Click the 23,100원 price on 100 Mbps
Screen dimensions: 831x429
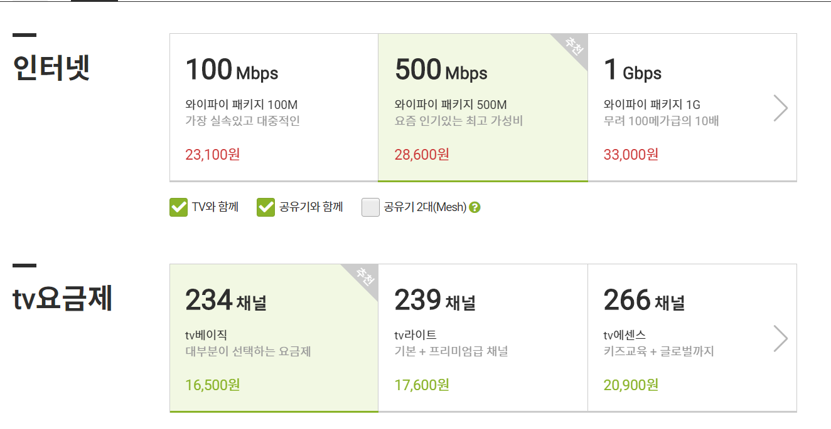pyautogui.click(x=213, y=154)
